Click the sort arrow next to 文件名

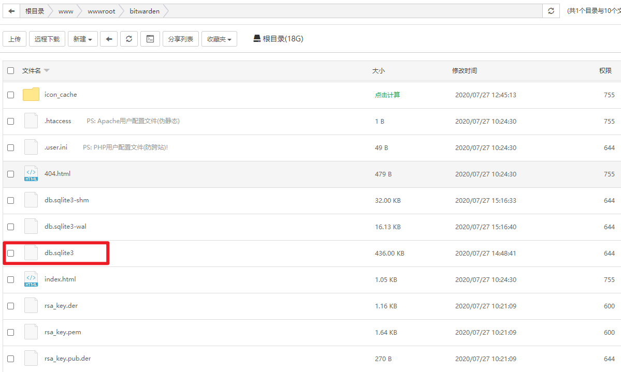click(x=46, y=70)
